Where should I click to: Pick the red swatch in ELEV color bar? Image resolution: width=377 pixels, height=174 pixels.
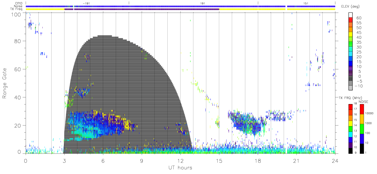(x=351, y=20)
